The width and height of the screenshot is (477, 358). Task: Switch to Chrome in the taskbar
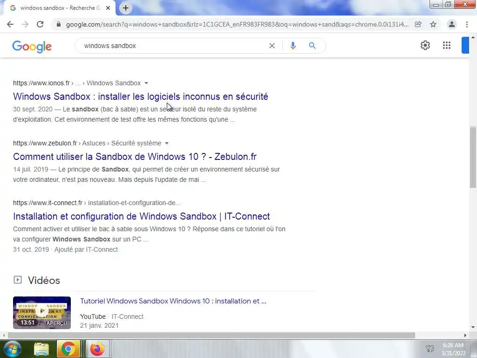68,349
